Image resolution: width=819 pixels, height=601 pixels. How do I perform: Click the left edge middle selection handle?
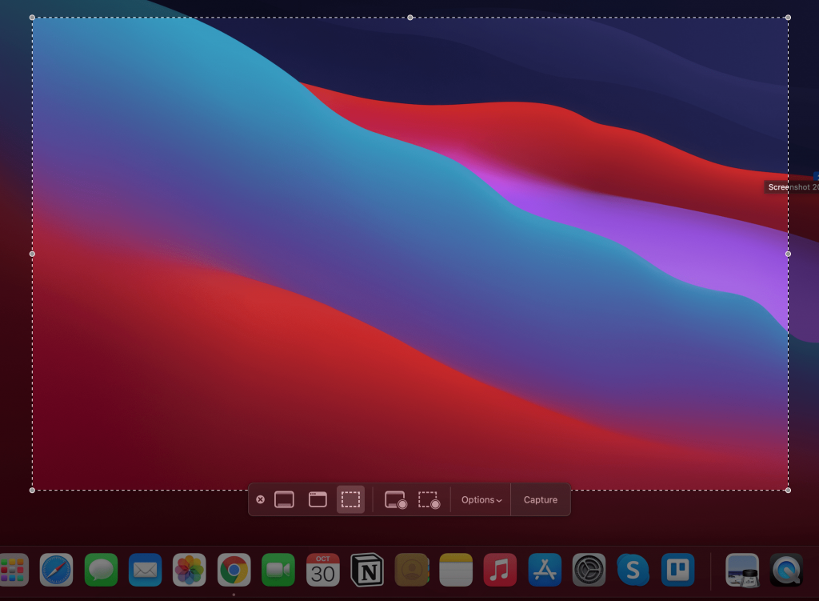click(x=32, y=254)
